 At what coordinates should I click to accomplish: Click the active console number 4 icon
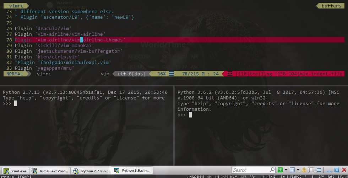coord(292,170)
